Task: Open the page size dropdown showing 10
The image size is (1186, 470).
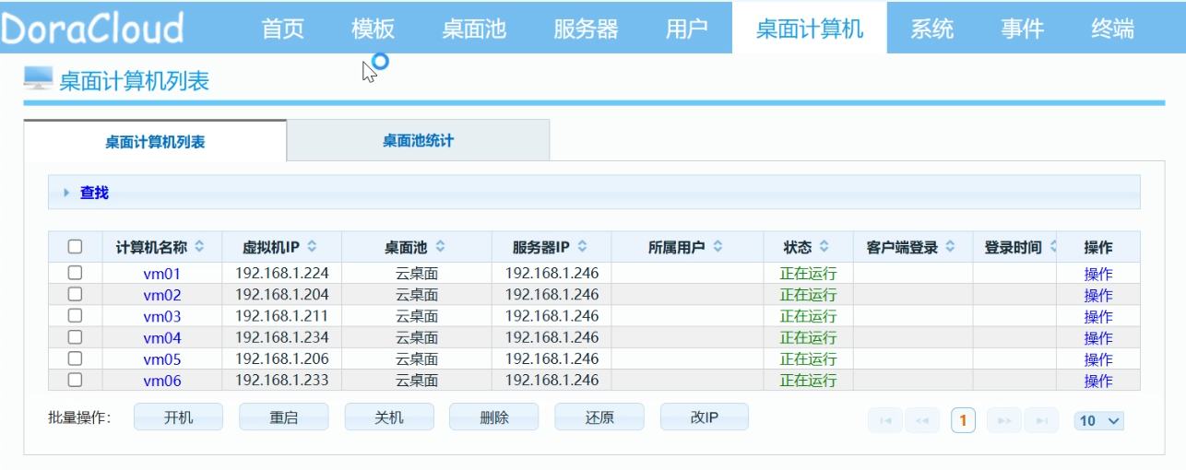Action: click(x=1099, y=420)
